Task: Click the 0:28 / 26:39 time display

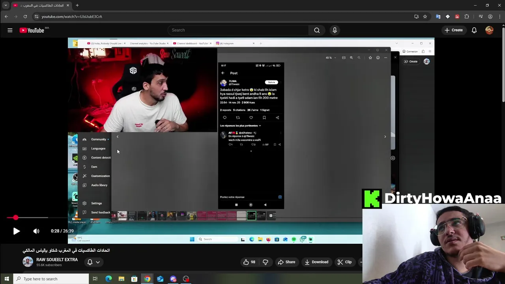Action: tap(62, 231)
